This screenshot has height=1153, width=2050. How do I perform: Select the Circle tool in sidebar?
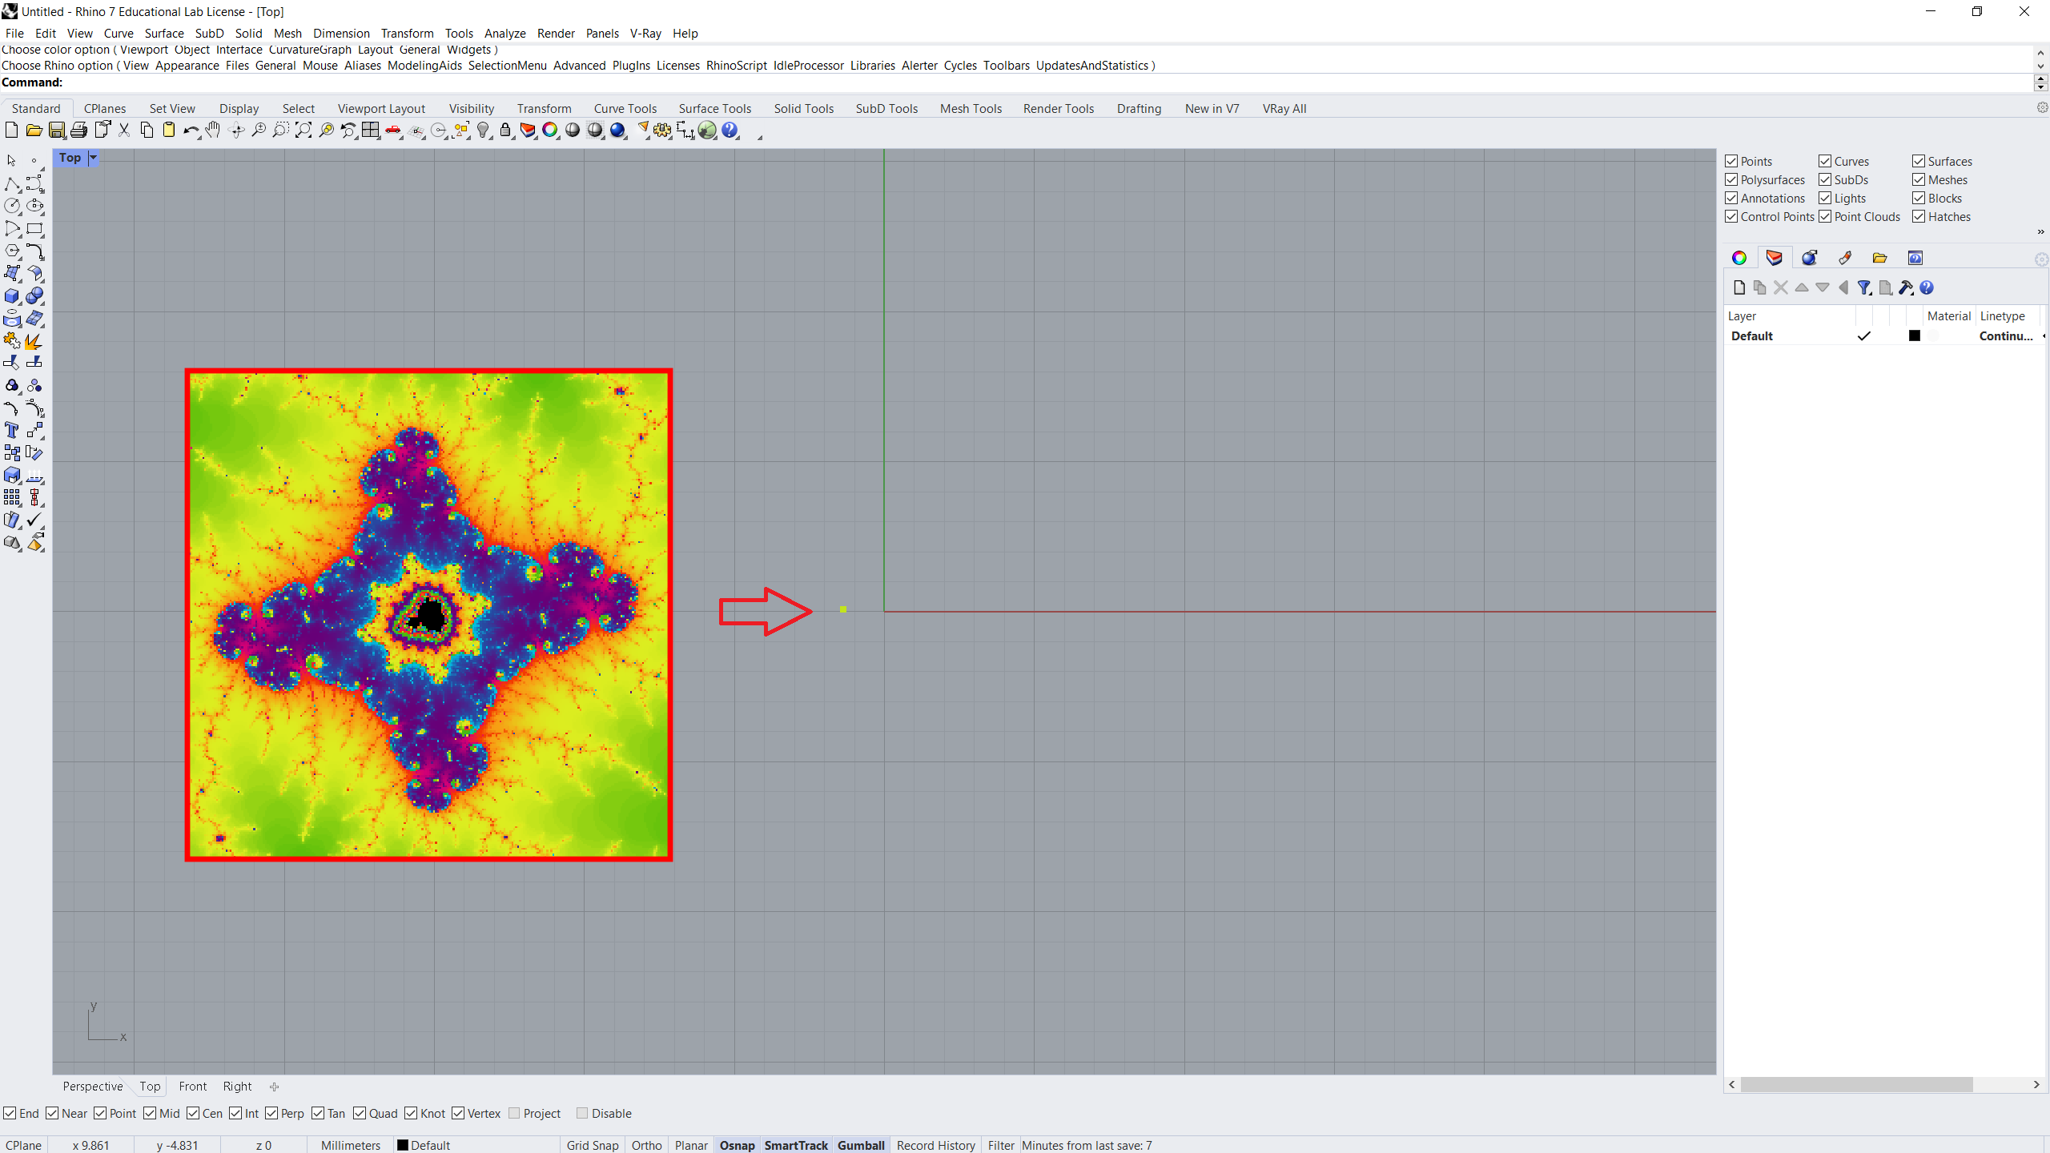[12, 206]
